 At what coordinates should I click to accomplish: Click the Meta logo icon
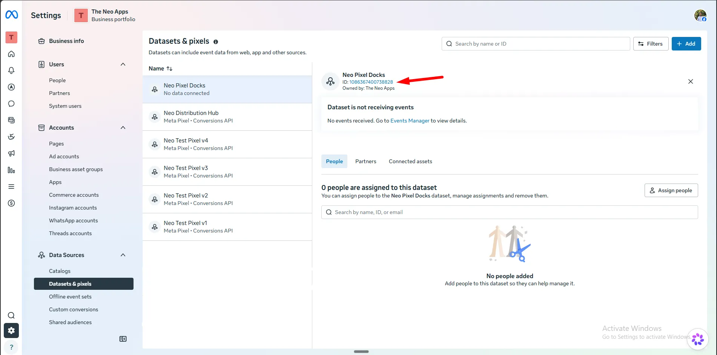pos(11,15)
